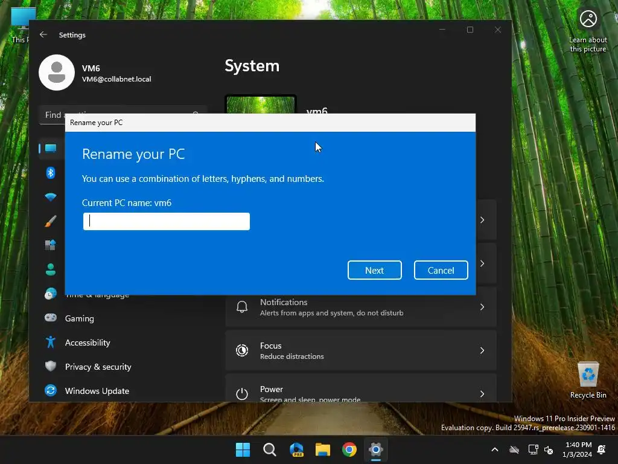This screenshot has height=464, width=618.
Task: Go back using the Settings back arrow
Action: pos(43,34)
